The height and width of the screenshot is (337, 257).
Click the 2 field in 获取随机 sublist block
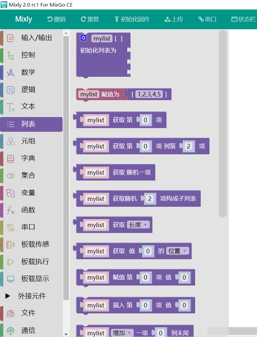[x=150, y=199]
